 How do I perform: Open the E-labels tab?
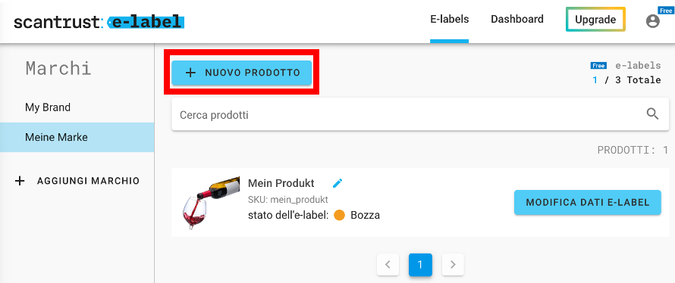pos(450,20)
